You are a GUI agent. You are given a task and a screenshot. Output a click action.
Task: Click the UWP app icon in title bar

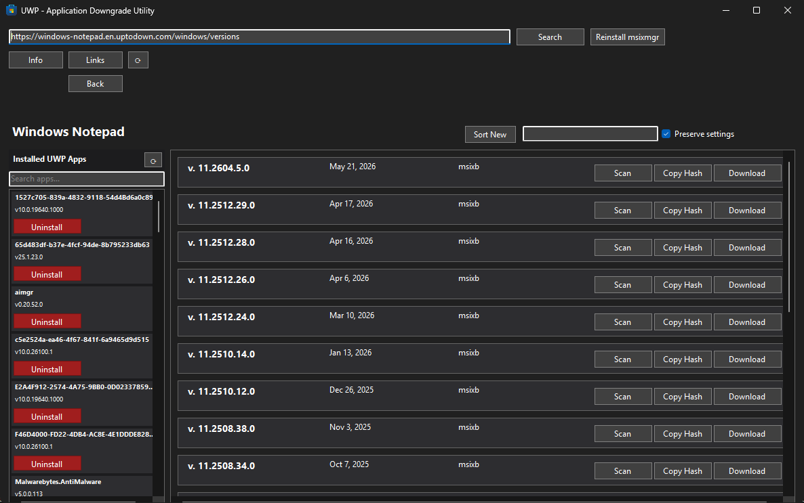[x=12, y=10]
